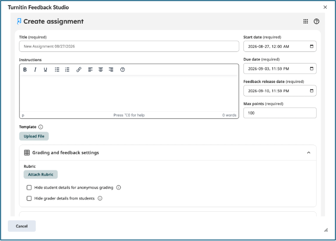
Task: Align instructions text left
Action: click(x=90, y=70)
